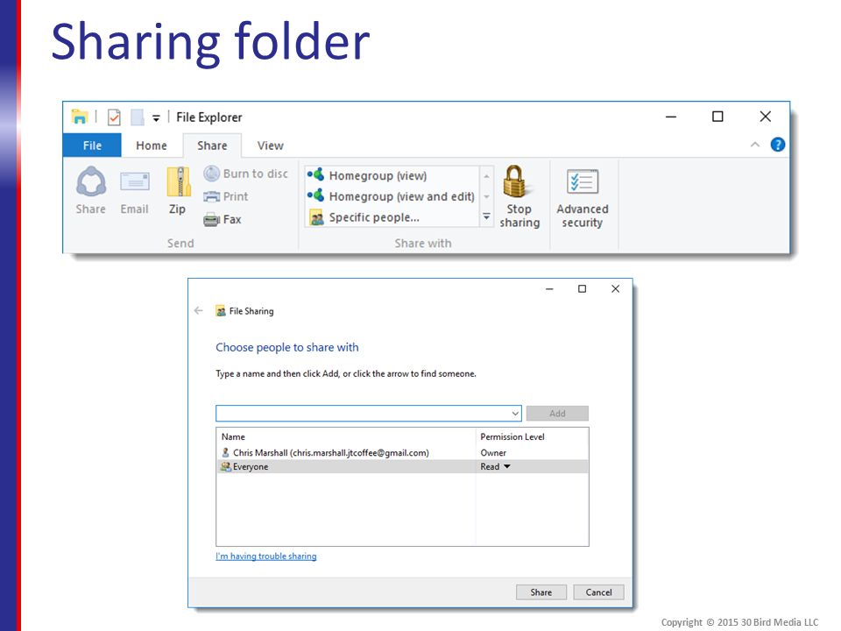Select Burn to disc
The height and width of the screenshot is (631, 841).
tap(245, 174)
